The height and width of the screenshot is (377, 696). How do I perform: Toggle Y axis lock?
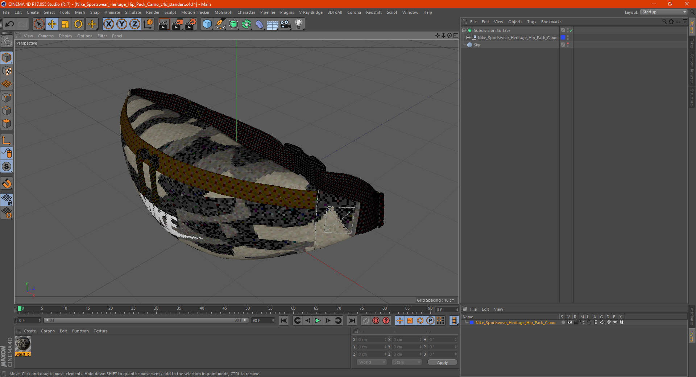pyautogui.click(x=122, y=24)
